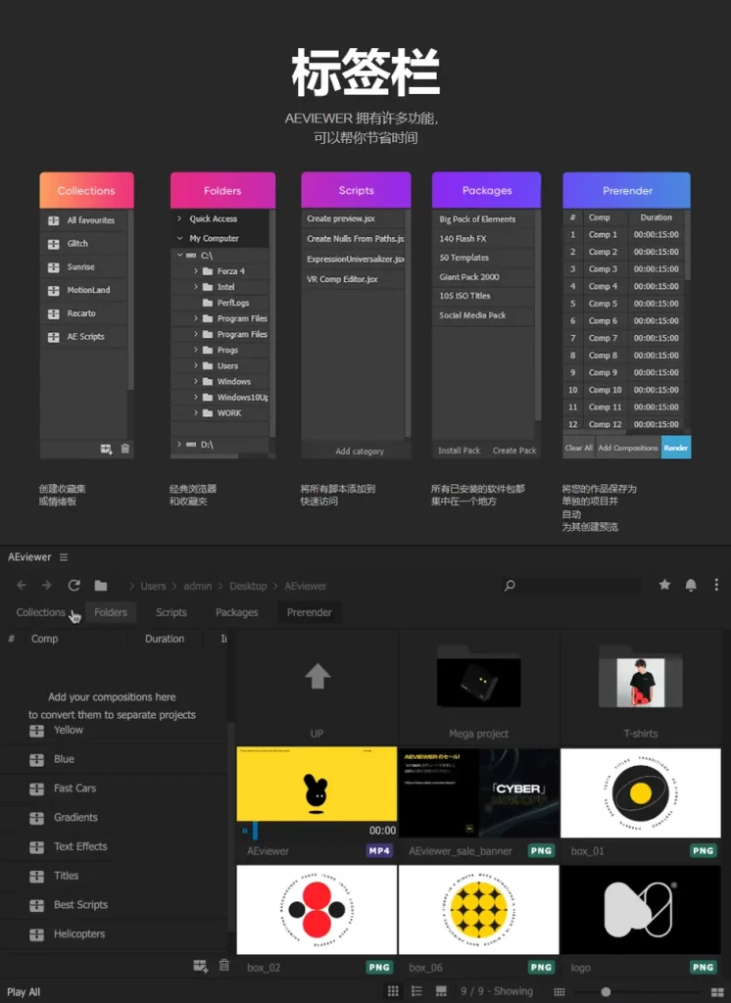Expand the D:\ drive node
Screen dimensions: 731x1003
[x=179, y=444]
